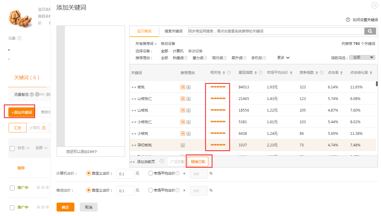Click help icon next to 潜力词

[205, 58]
